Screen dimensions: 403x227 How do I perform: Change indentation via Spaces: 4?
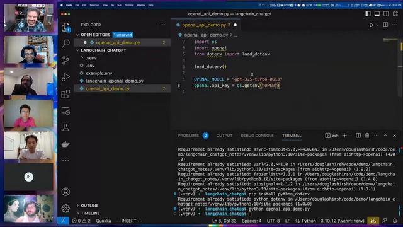(251, 221)
